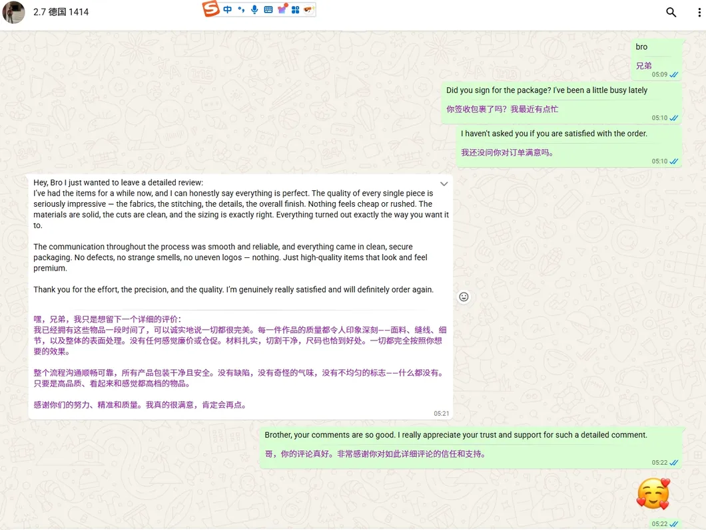The height and width of the screenshot is (530, 706).
Task: Open the Sogou toolbox grid icon
Action: (x=296, y=9)
